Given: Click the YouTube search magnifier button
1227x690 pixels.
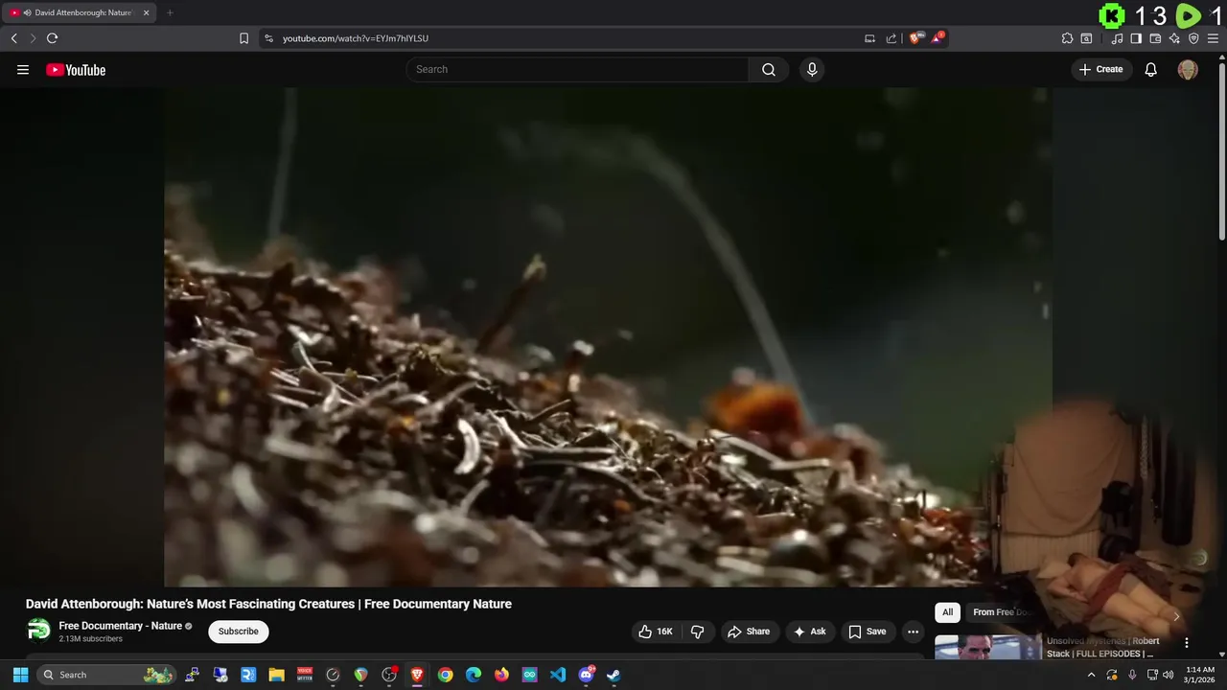Looking at the screenshot, I should [x=769, y=69].
